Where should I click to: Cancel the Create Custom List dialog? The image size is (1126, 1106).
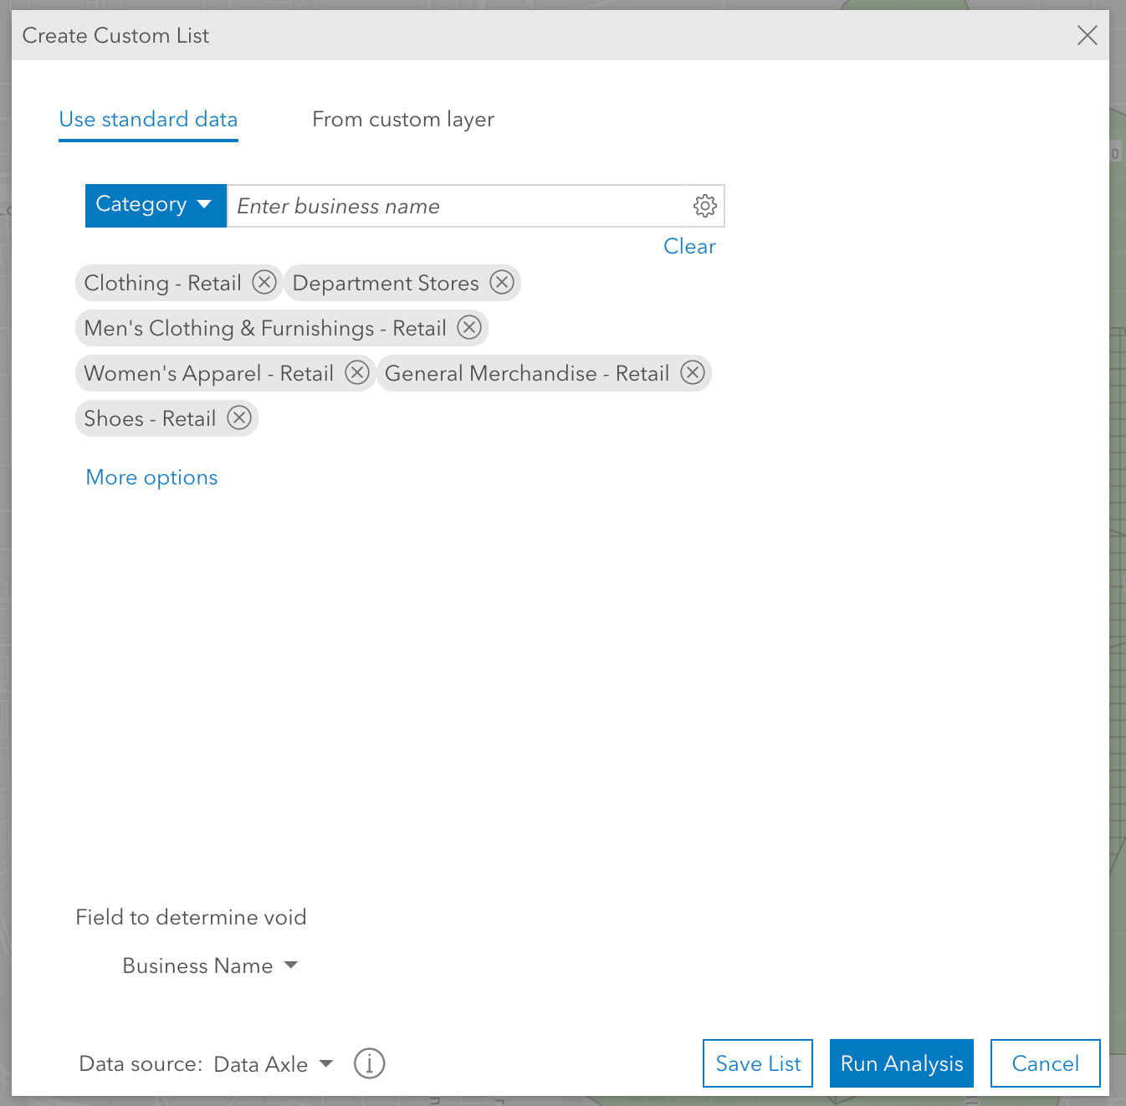1045,1063
